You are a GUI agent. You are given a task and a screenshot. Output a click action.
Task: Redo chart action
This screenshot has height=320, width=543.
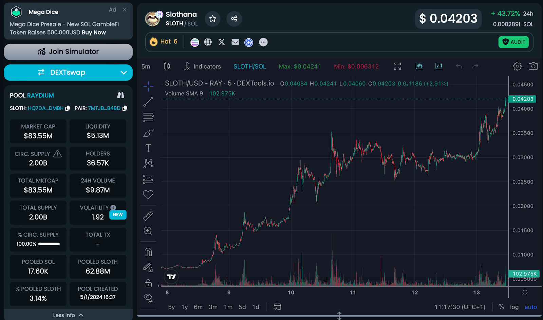pos(475,66)
